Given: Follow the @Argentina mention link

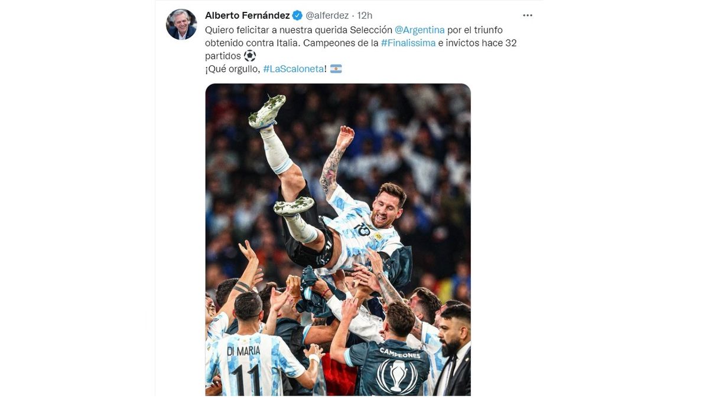Looking at the screenshot, I should click(x=419, y=29).
